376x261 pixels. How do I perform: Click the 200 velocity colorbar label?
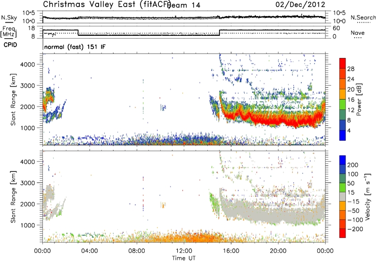point(353,165)
